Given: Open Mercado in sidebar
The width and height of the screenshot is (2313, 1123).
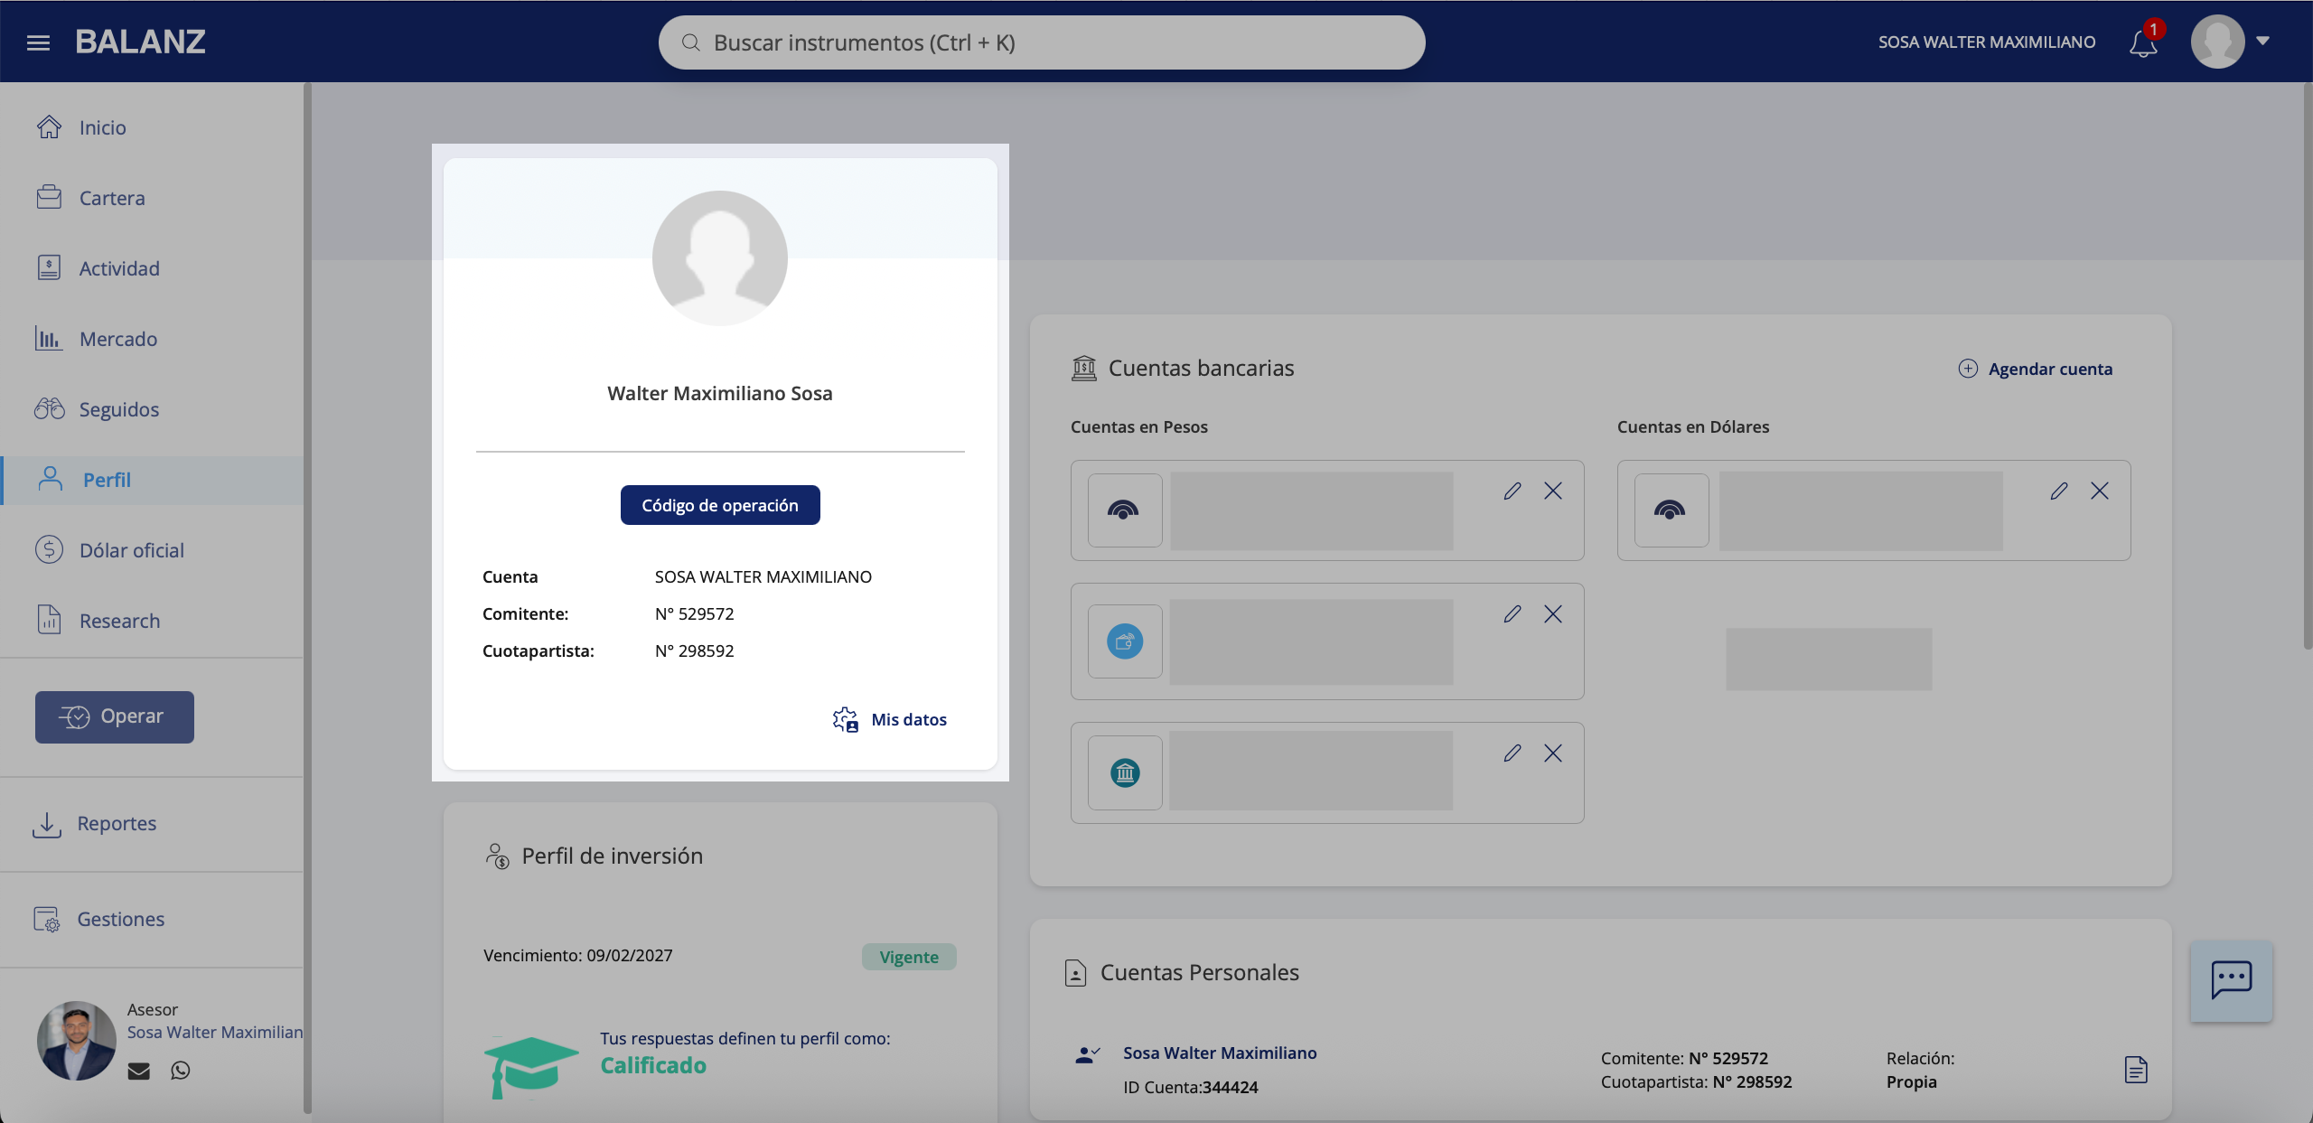Looking at the screenshot, I should 152,339.
